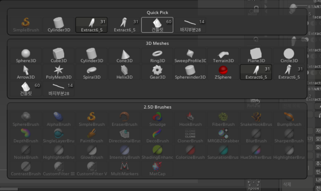This screenshot has height=191, width=321.
Task: Select the Spiral3D mesh
Action: tap(91, 72)
